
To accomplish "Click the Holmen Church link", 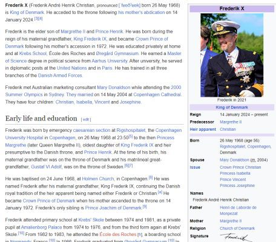I will [98, 179].
